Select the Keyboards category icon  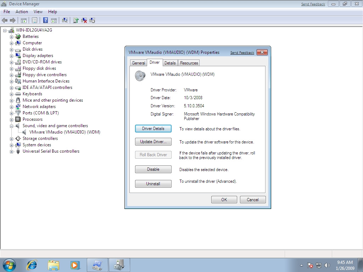tap(18, 94)
